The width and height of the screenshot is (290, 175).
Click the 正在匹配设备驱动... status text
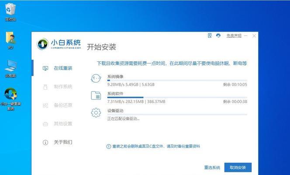click(123, 119)
